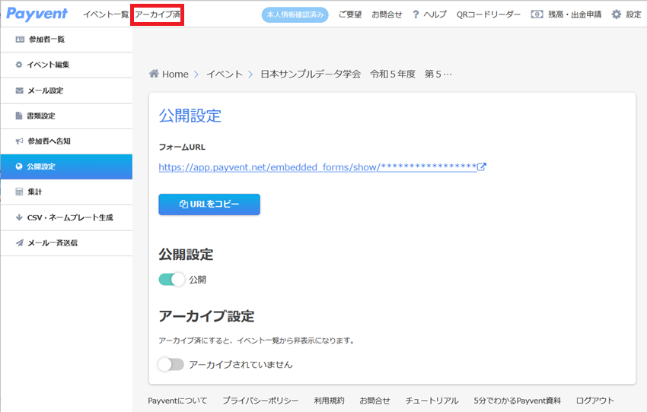
Task: Enable the アーカイブ toggle switch
Action: click(x=171, y=364)
